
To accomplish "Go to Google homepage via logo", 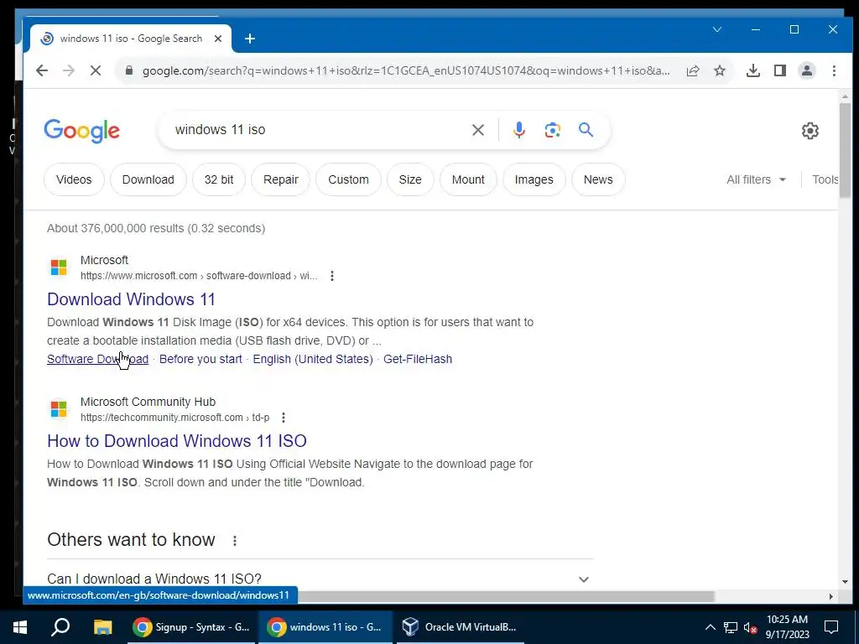I will [x=81, y=131].
